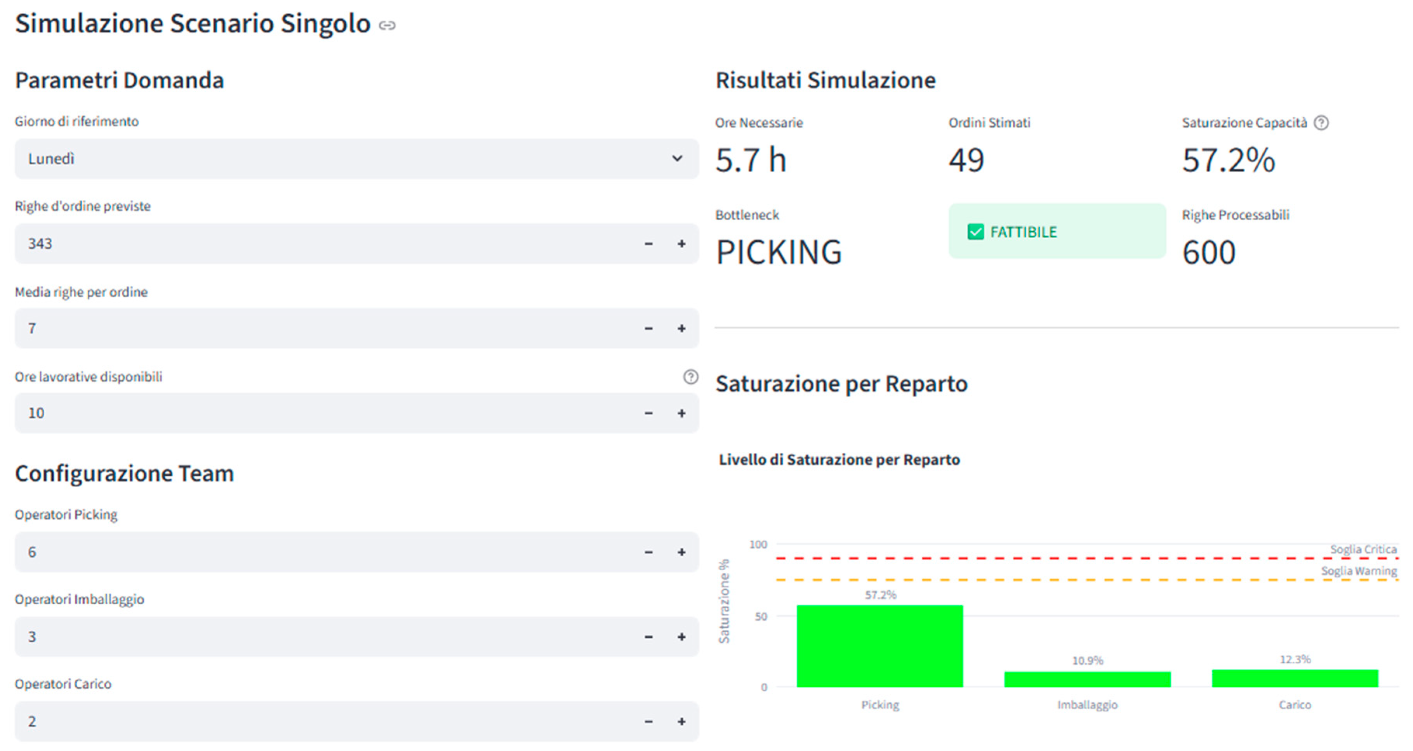Add an Operatori Picking operator
Image resolution: width=1413 pixels, height=751 pixels.
(x=681, y=552)
